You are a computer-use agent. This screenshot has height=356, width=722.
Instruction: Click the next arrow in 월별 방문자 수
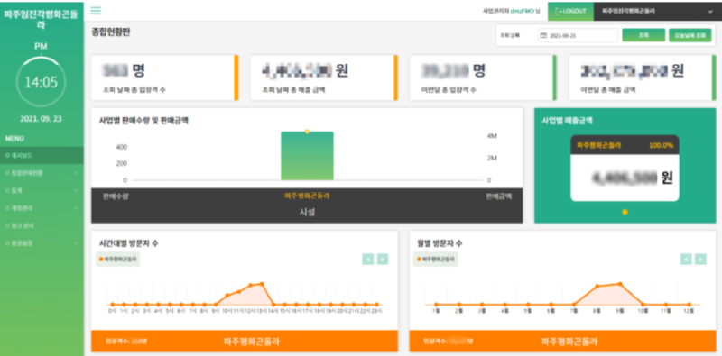tap(701, 260)
